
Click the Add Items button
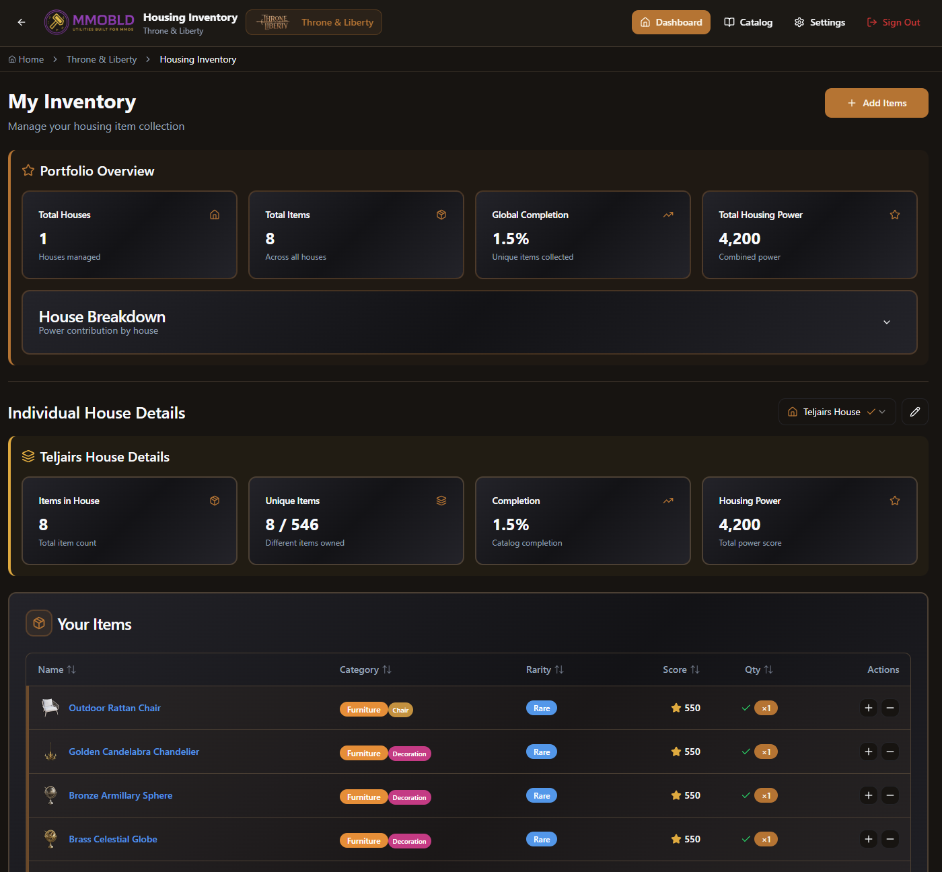point(877,103)
